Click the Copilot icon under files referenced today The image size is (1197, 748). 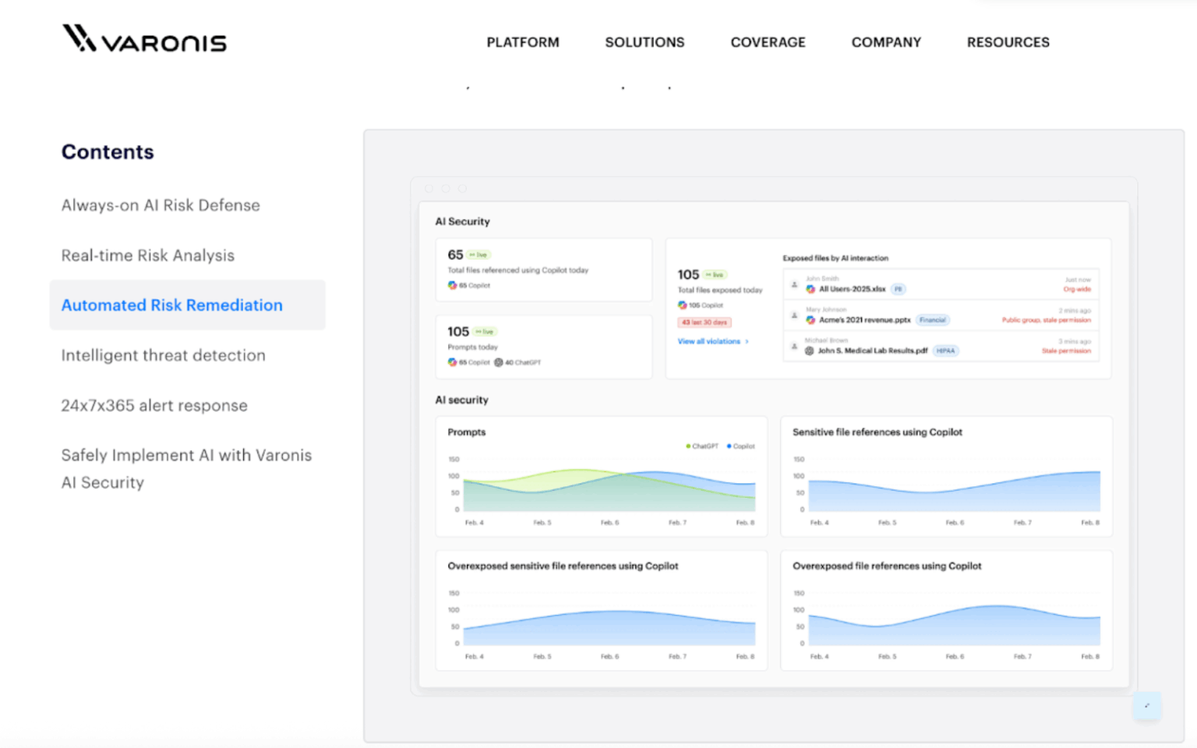pos(452,285)
